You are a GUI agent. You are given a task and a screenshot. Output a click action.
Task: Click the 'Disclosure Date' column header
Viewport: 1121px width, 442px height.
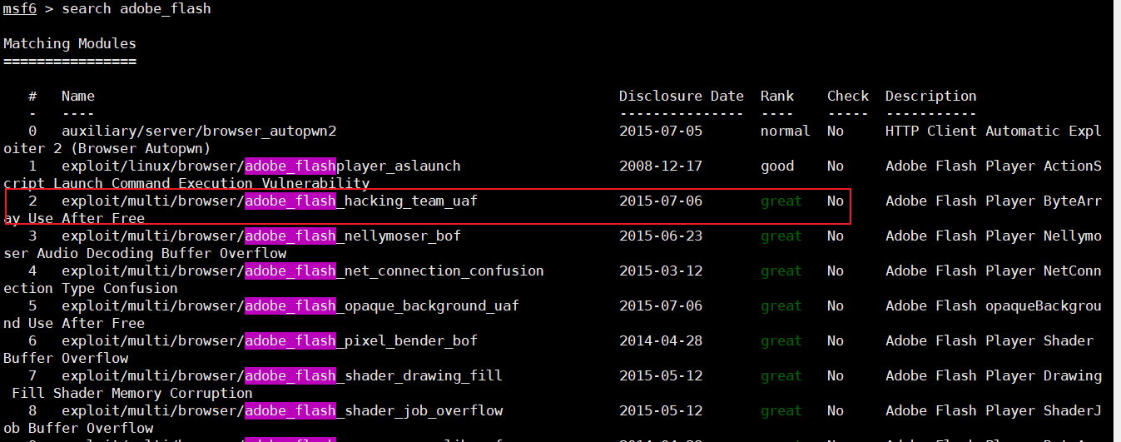[x=682, y=96]
